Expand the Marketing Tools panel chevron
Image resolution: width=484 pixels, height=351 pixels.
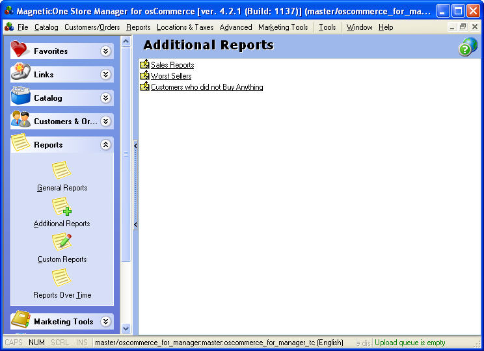tap(105, 321)
